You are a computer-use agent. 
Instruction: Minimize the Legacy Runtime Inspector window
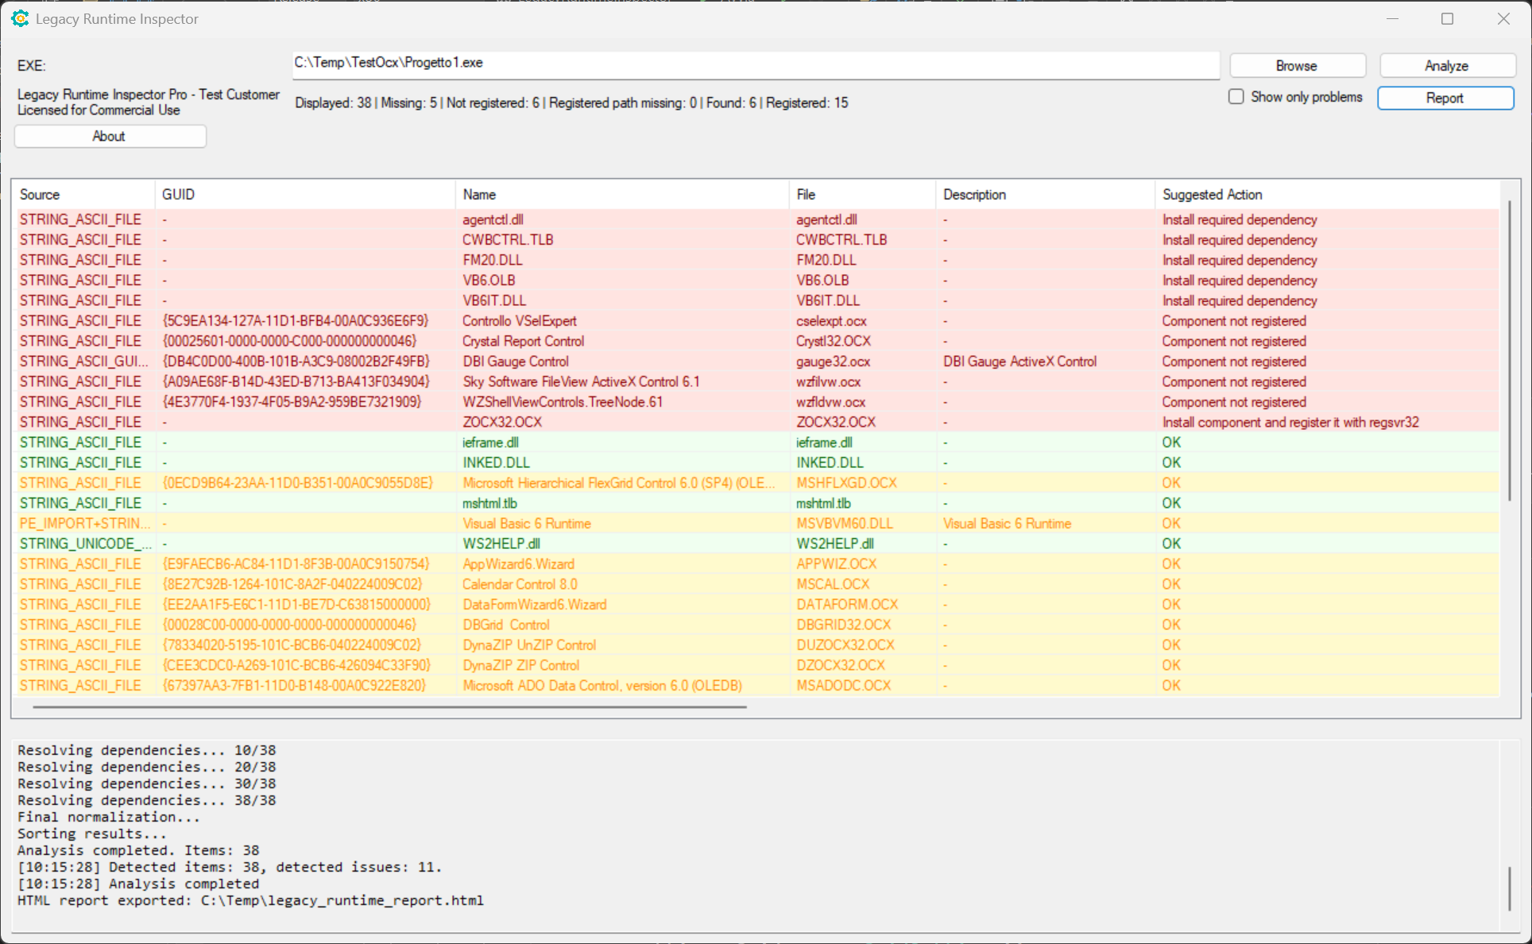tap(1392, 18)
